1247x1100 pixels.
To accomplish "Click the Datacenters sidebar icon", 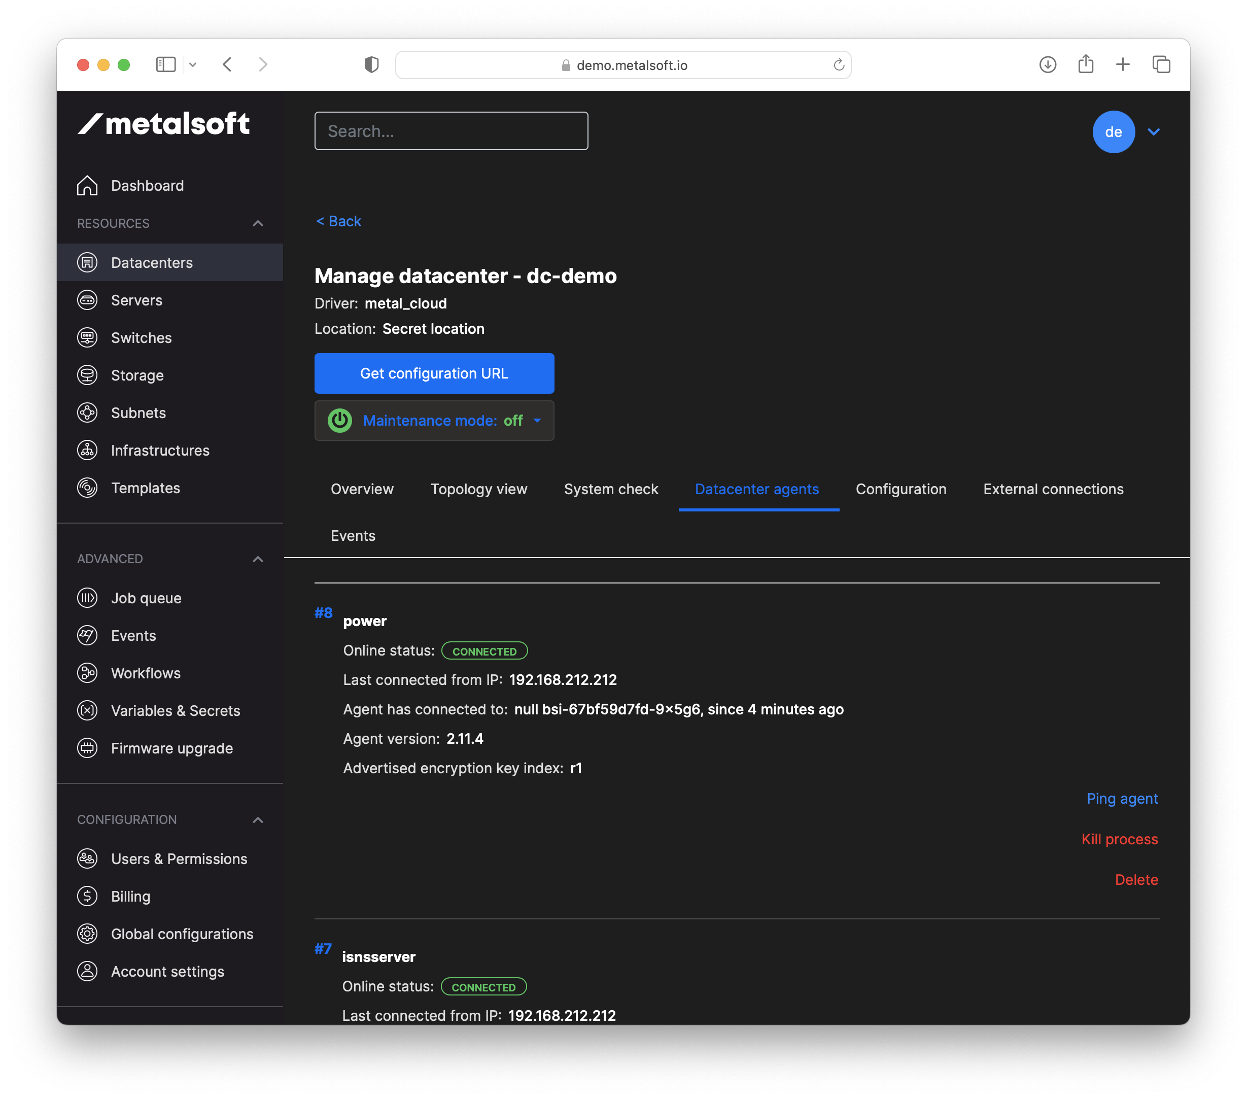I will click(87, 262).
